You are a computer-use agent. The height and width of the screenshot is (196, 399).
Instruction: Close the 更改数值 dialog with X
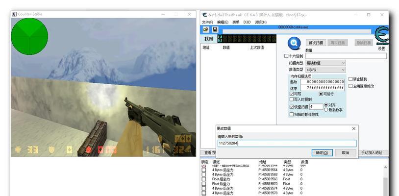point(354,129)
